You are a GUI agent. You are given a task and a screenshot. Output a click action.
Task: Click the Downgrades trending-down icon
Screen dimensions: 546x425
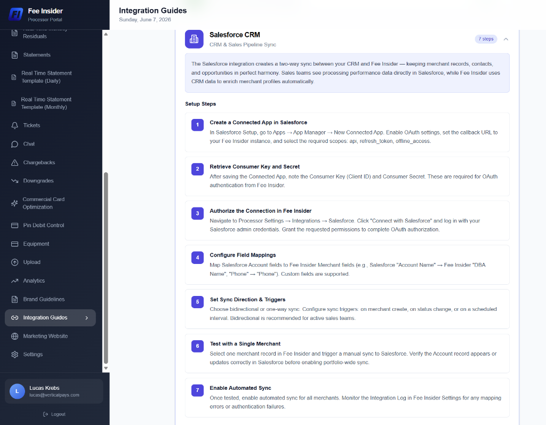click(x=14, y=181)
